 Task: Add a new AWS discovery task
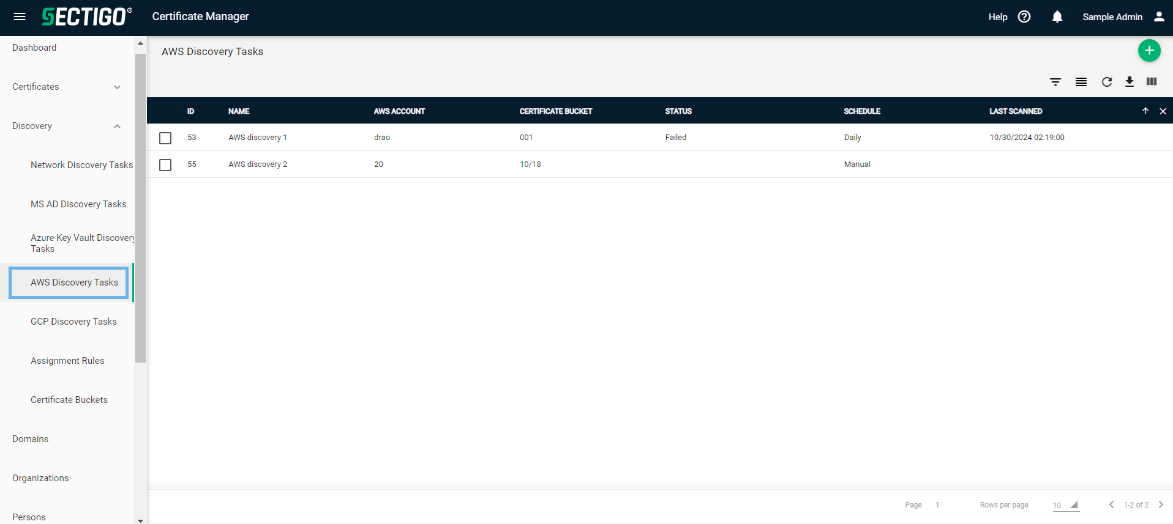(1149, 51)
